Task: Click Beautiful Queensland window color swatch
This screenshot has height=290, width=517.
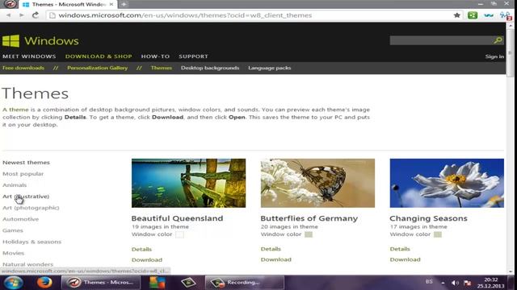Action: point(179,234)
